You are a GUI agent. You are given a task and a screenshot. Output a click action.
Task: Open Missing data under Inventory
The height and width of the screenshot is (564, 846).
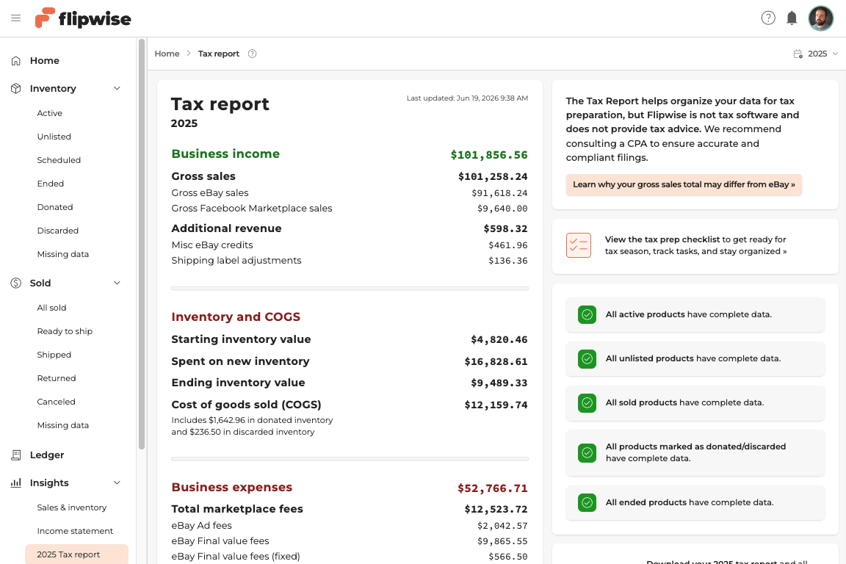coord(62,254)
